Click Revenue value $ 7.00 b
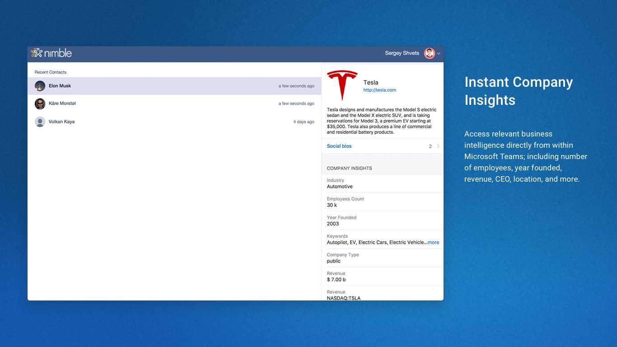This screenshot has width=617, height=347. (x=337, y=280)
